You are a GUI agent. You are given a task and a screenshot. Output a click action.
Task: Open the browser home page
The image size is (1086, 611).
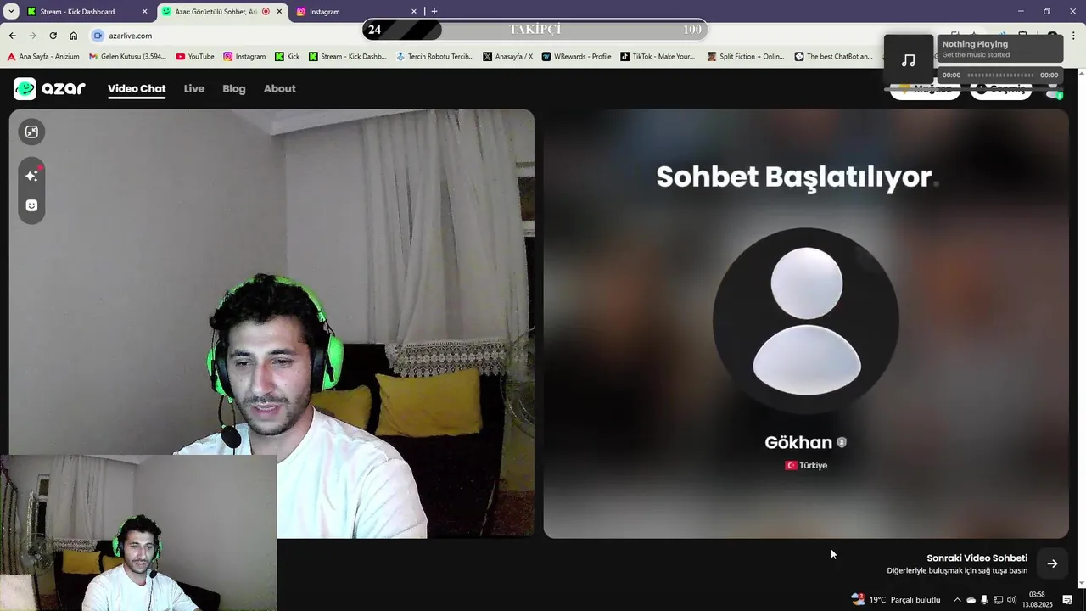(x=73, y=36)
